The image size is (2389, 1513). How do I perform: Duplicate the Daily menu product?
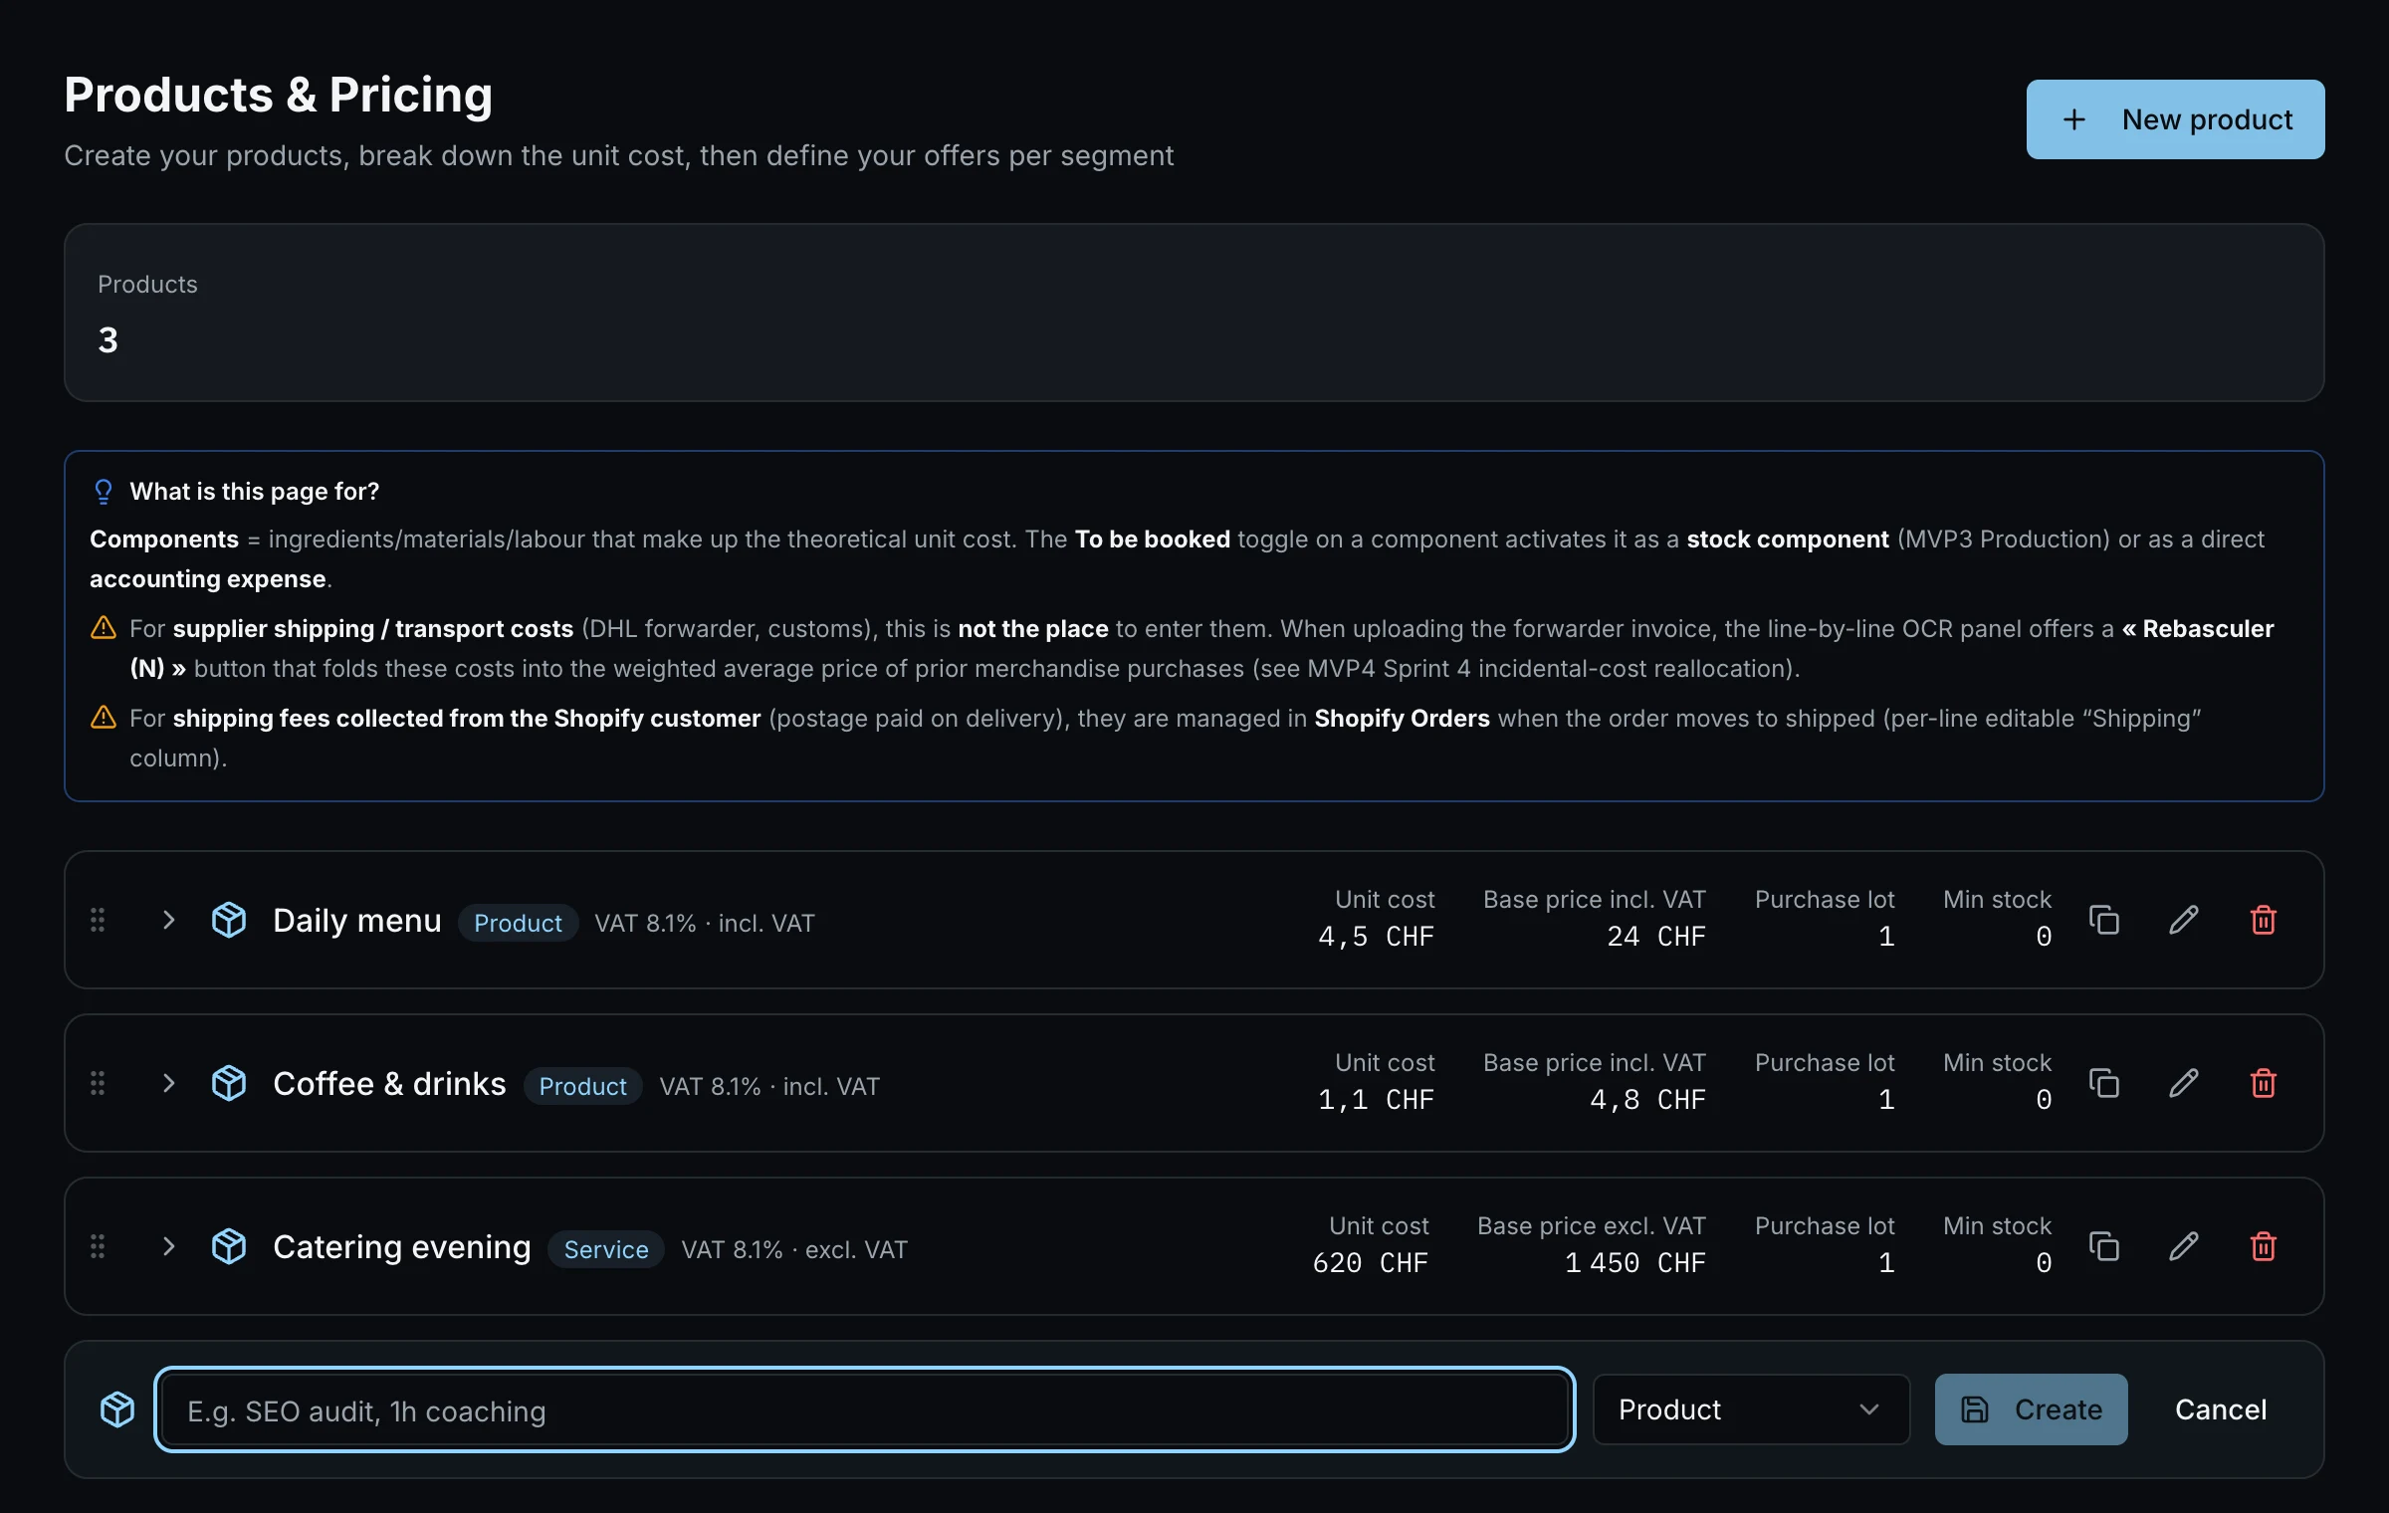click(x=2103, y=920)
